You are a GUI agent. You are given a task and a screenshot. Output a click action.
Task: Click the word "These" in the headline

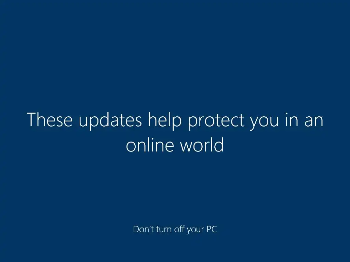click(x=50, y=120)
